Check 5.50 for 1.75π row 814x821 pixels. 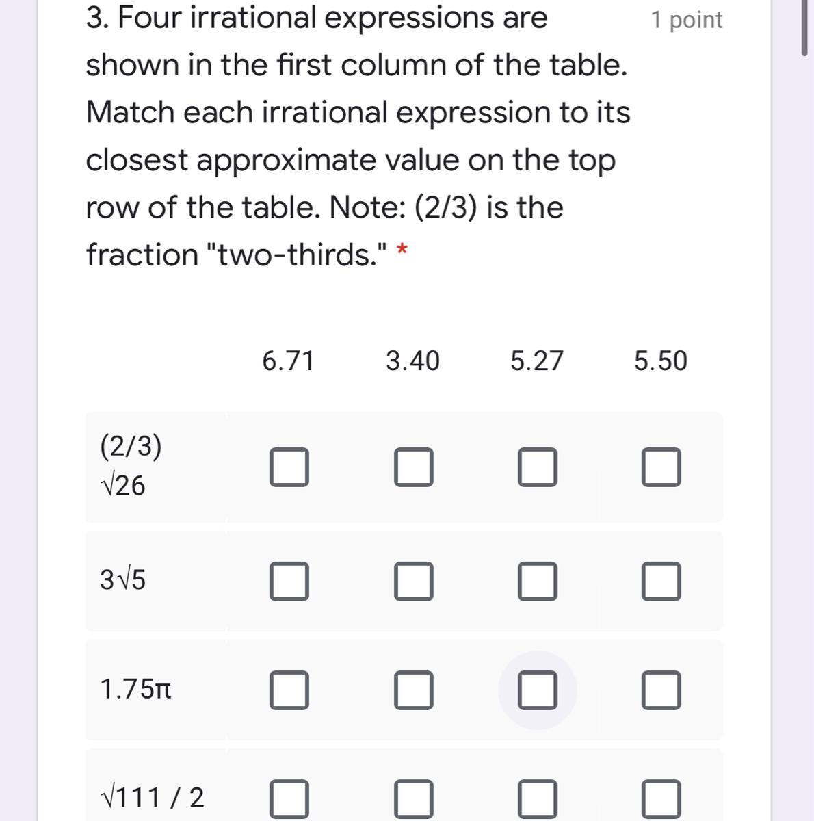click(x=661, y=690)
